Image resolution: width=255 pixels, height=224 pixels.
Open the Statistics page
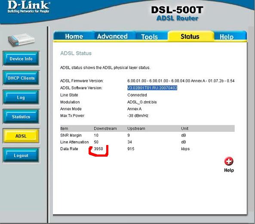(x=21, y=116)
